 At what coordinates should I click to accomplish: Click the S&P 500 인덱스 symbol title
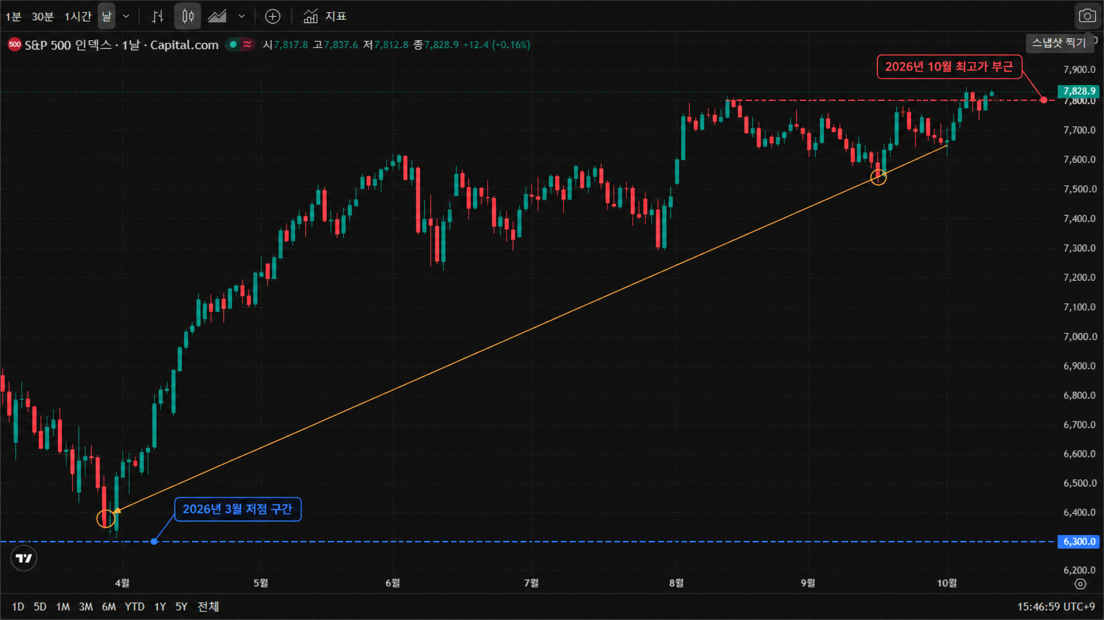(x=68, y=44)
